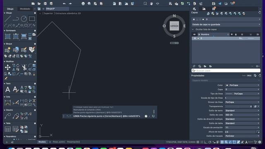Screen dimensions: 265x149
Task: Collapse the Sombreado tool section
Action: click(5, 31)
